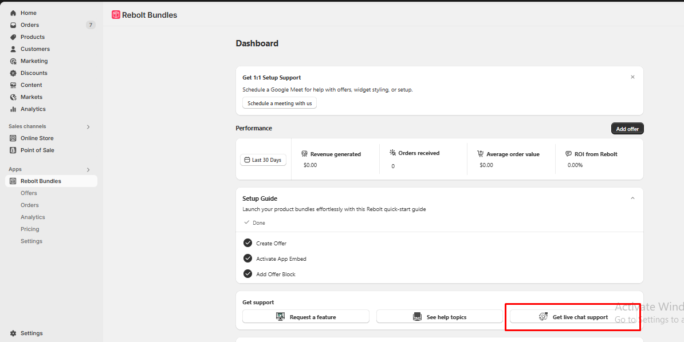This screenshot has height=342, width=684.
Task: Collapse the Setup Guide card
Action: point(632,198)
